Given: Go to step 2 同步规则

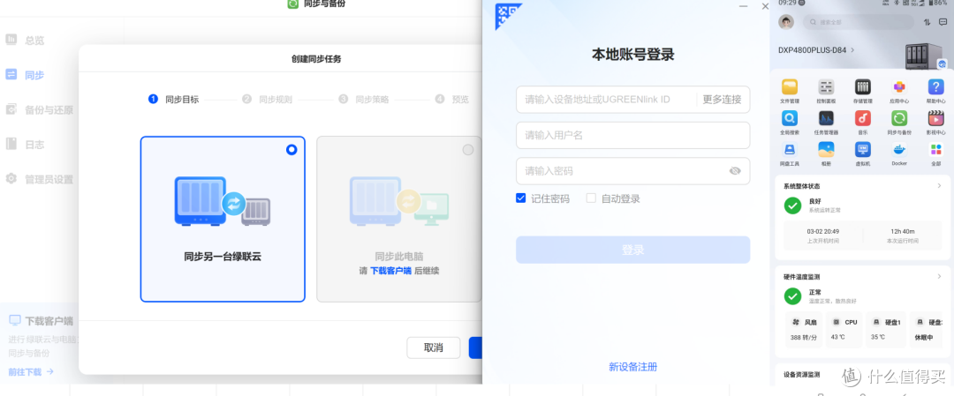Looking at the screenshot, I should pyautogui.click(x=267, y=99).
